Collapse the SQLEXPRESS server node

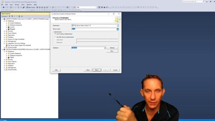tap(2, 49)
